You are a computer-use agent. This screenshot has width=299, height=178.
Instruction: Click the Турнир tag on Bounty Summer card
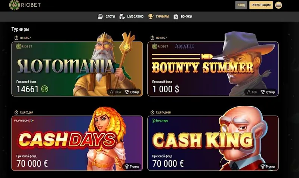(x=268, y=92)
